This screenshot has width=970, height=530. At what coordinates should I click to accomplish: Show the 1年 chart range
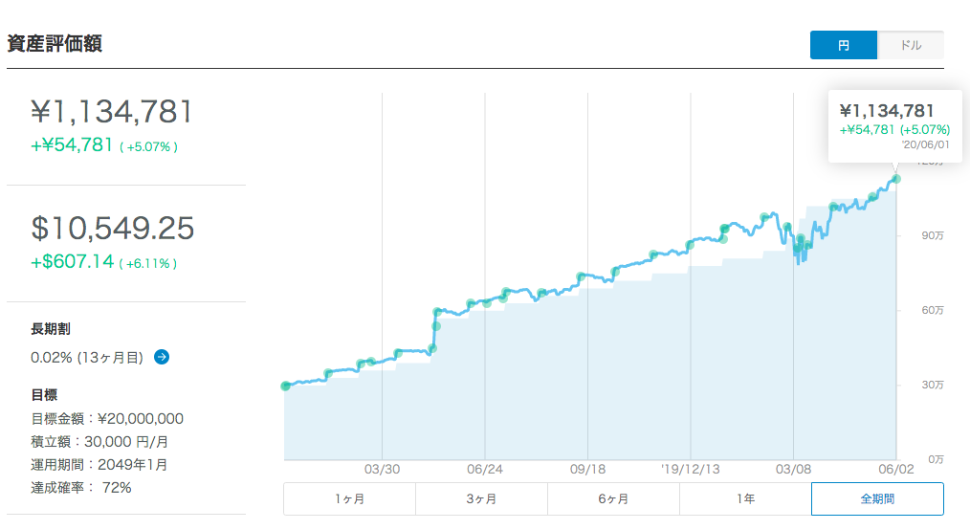(x=745, y=498)
